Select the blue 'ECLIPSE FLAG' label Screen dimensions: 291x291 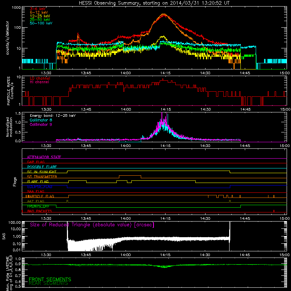pyautogui.click(x=40, y=187)
